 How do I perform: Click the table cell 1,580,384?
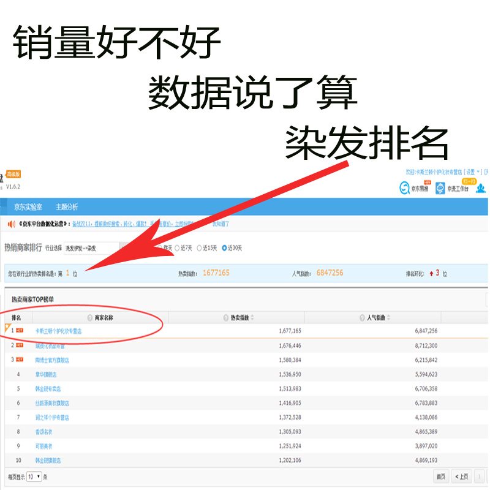(x=290, y=360)
